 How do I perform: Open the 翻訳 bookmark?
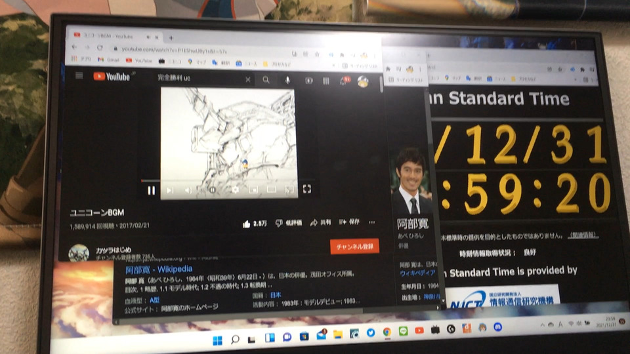220,63
